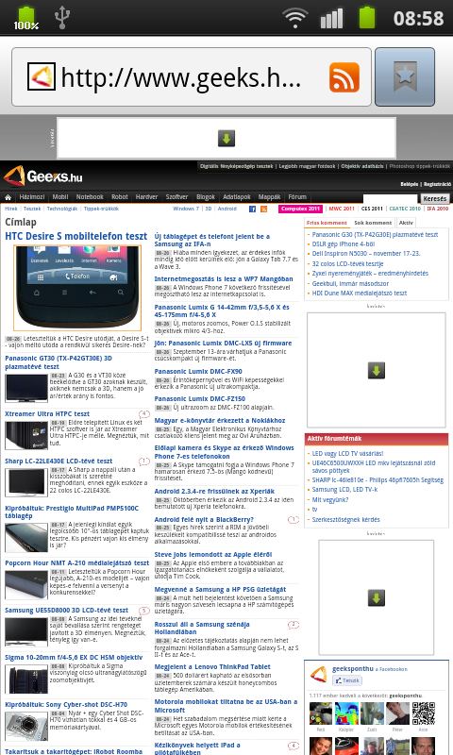This screenshot has height=755, width=453.
Task: Open comment bubble beside Samsung UE55D8000 teszt
Action: pos(144,610)
